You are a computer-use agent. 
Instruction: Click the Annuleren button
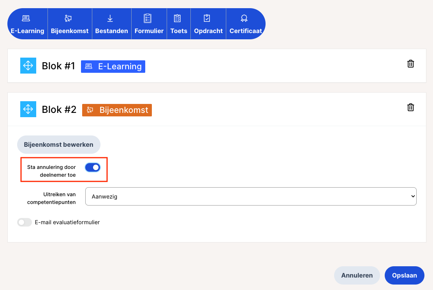click(x=357, y=275)
